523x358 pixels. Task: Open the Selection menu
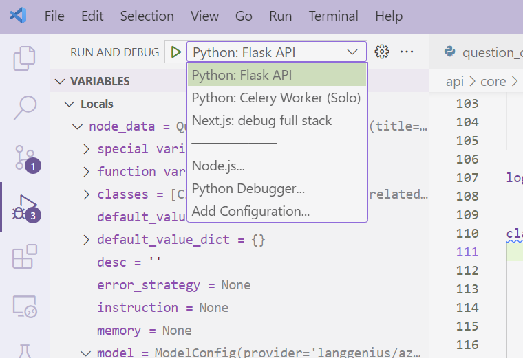[x=147, y=16]
